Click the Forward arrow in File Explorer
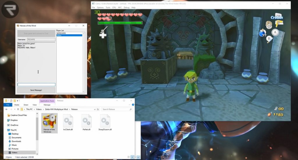298x160 pixels. [x=11, y=109]
